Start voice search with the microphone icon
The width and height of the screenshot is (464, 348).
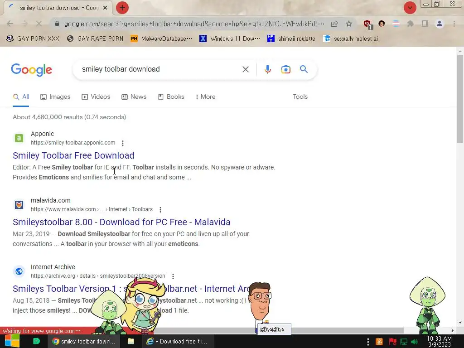pos(267,69)
